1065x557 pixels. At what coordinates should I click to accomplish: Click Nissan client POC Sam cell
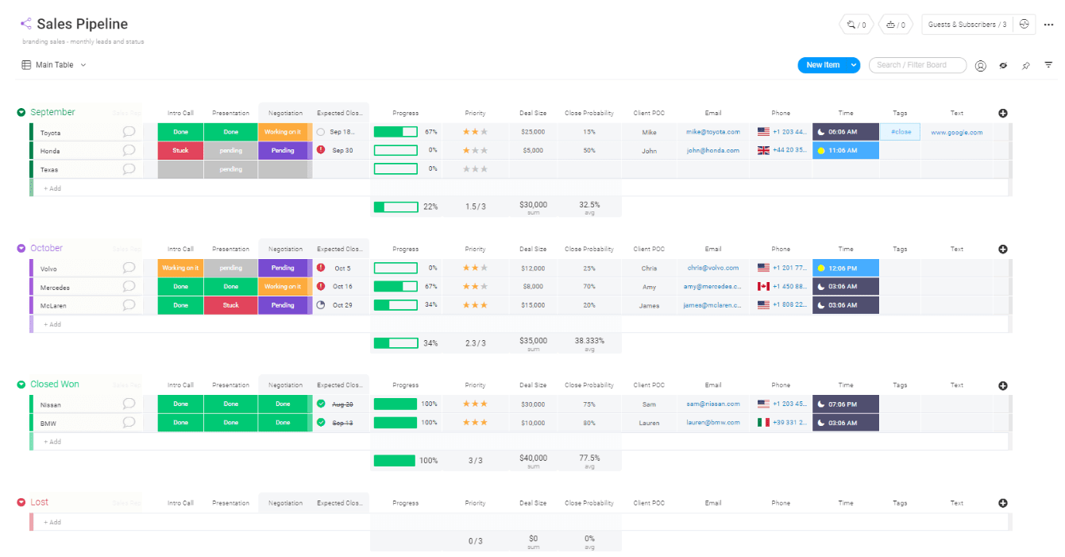(649, 404)
